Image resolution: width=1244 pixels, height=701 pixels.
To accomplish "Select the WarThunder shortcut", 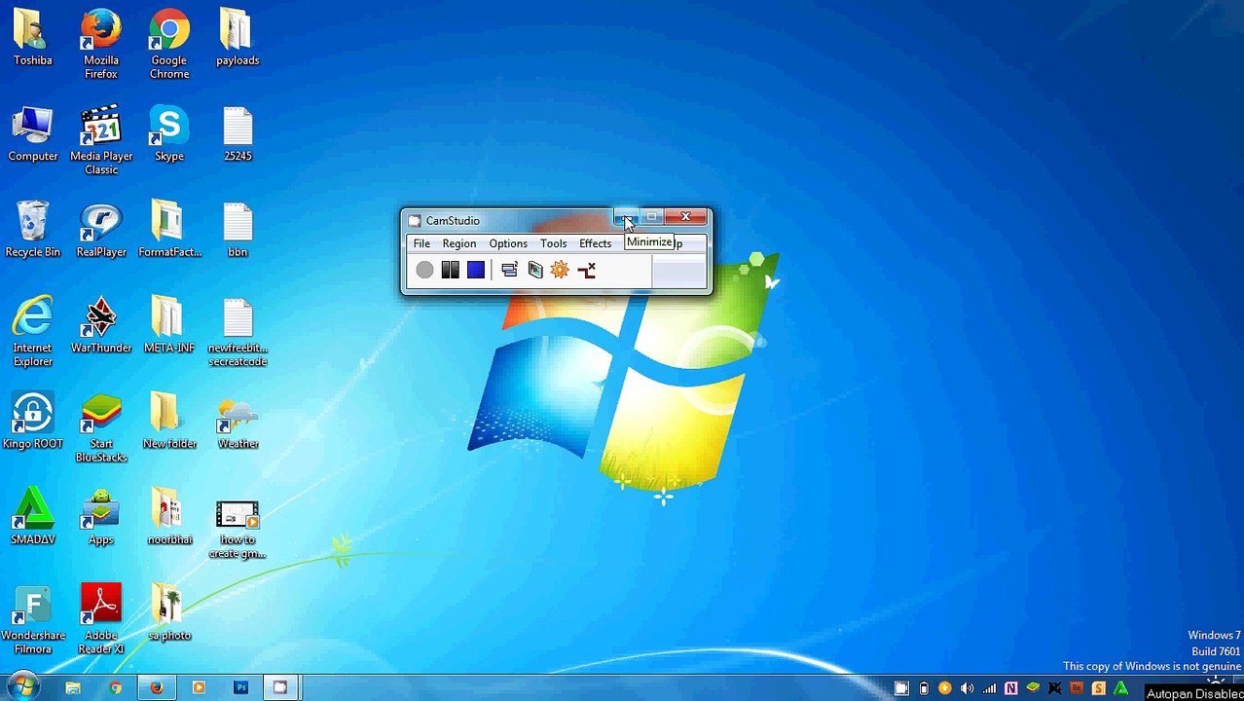I will pos(101,326).
